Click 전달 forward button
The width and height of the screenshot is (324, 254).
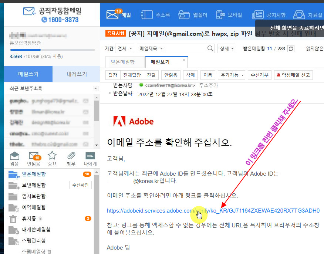click(x=151, y=75)
